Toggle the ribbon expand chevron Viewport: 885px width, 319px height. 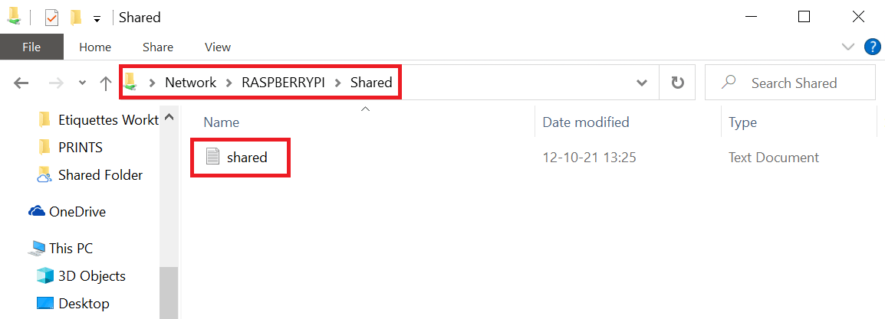pyautogui.click(x=847, y=47)
